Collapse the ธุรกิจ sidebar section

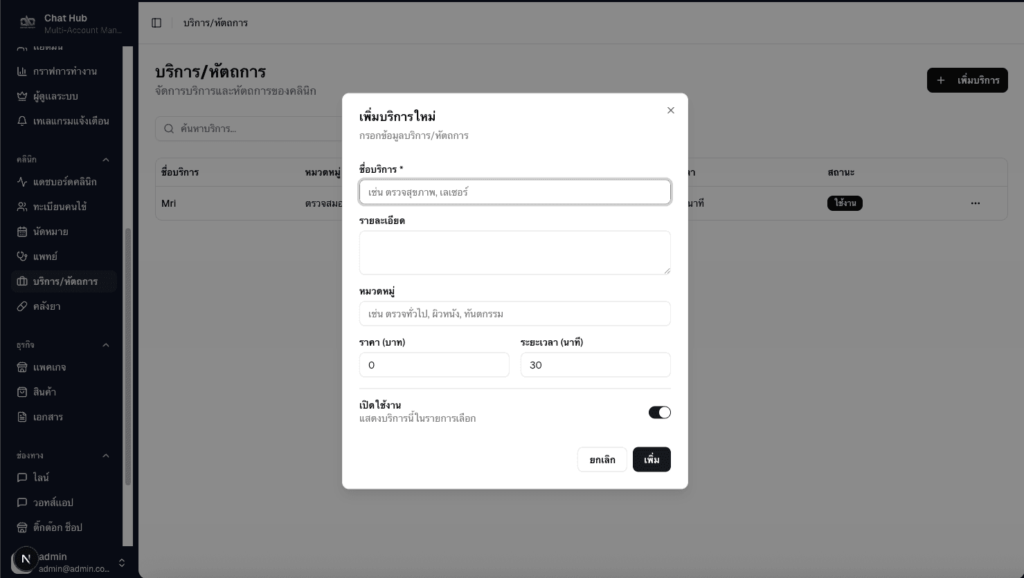click(106, 345)
